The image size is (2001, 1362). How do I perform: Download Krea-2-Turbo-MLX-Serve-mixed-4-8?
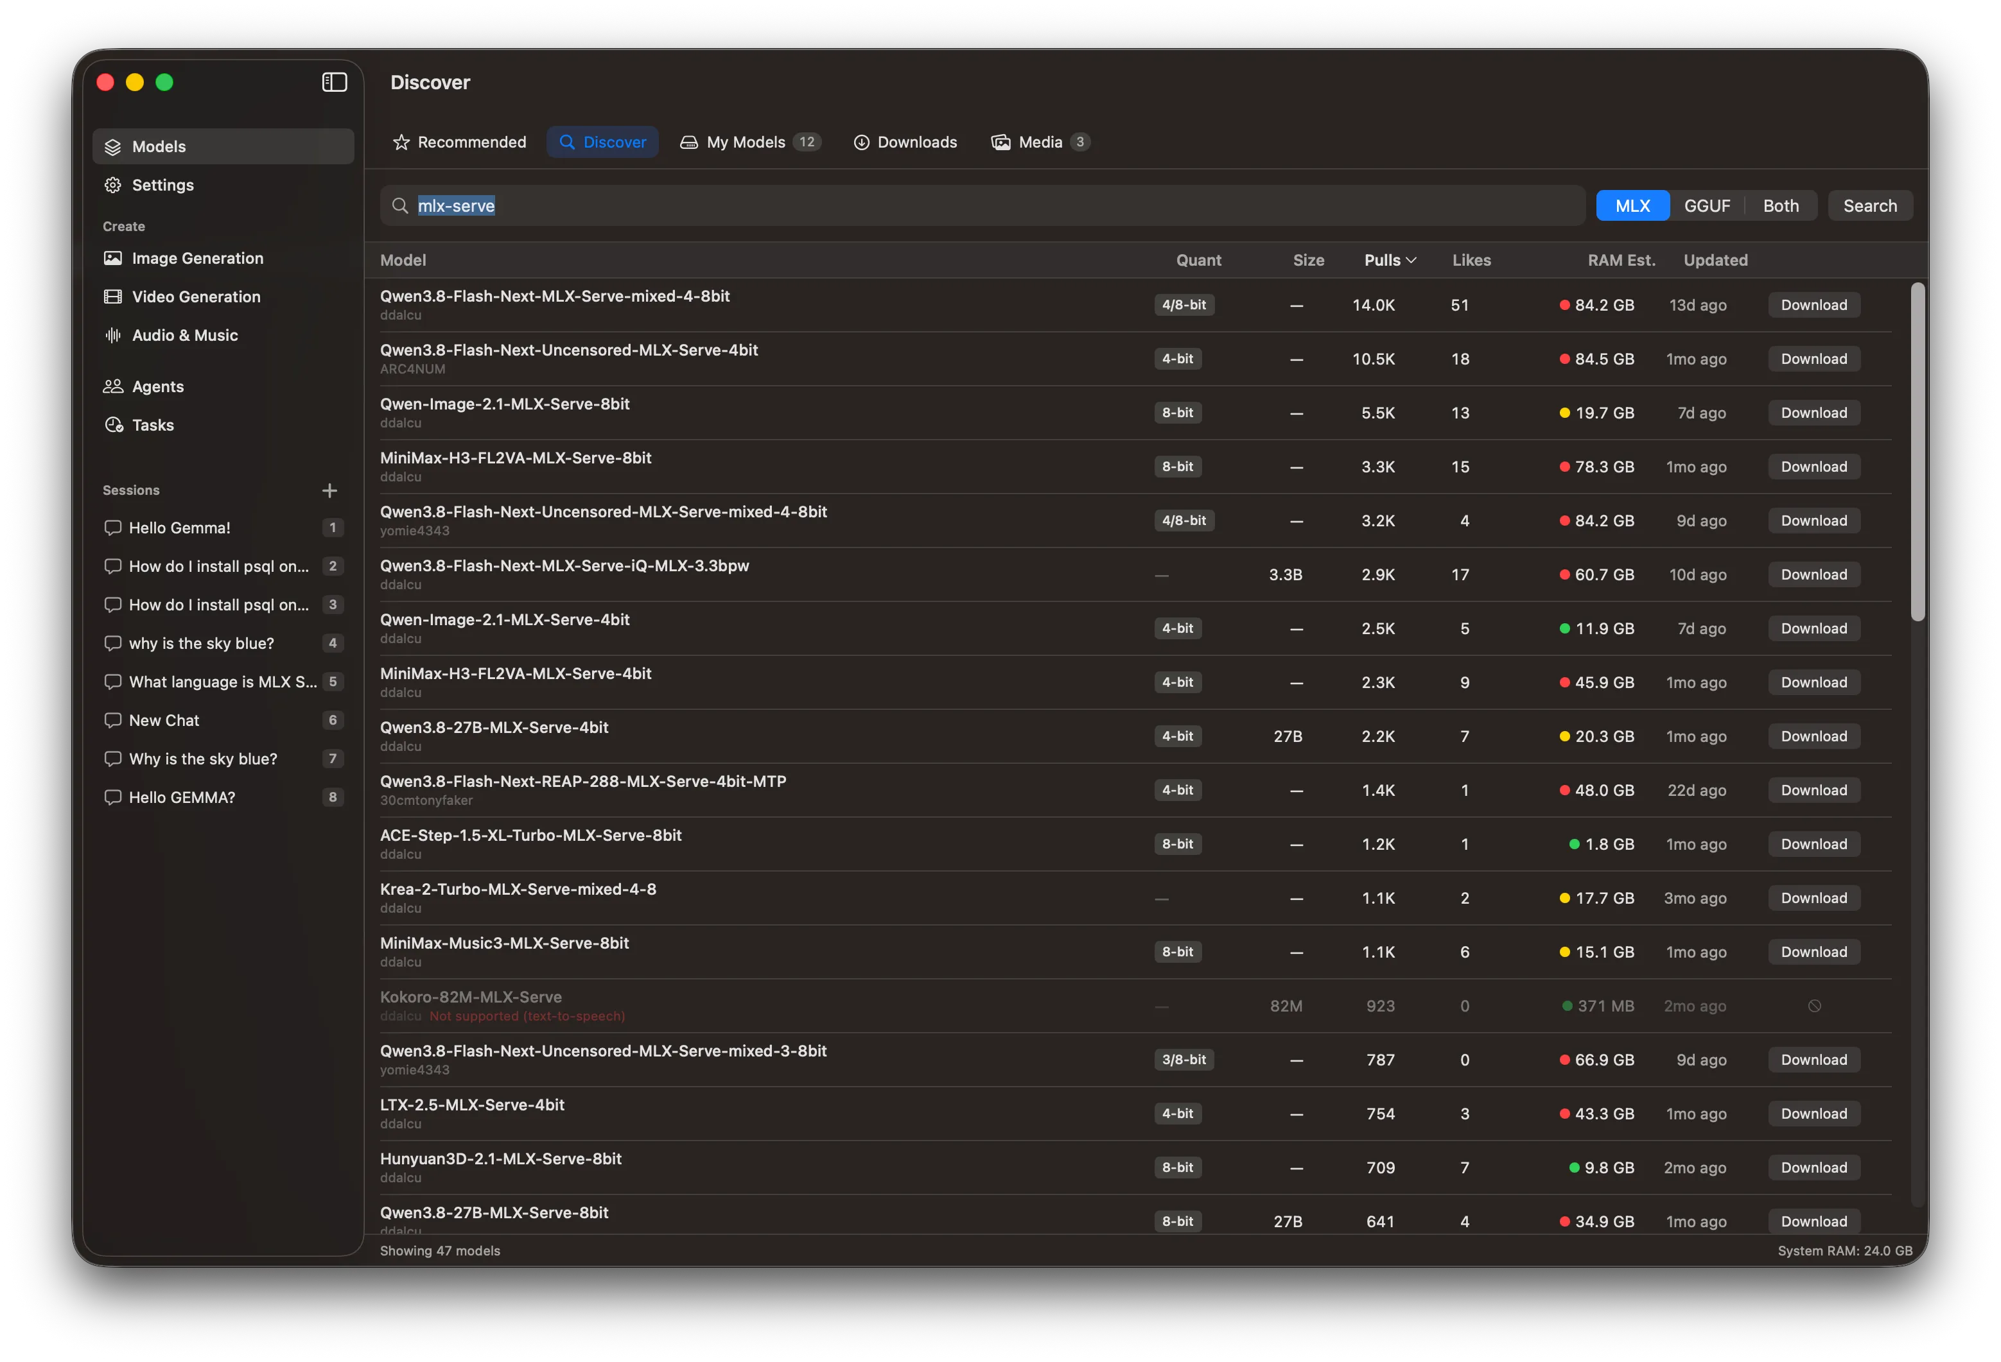click(1814, 898)
